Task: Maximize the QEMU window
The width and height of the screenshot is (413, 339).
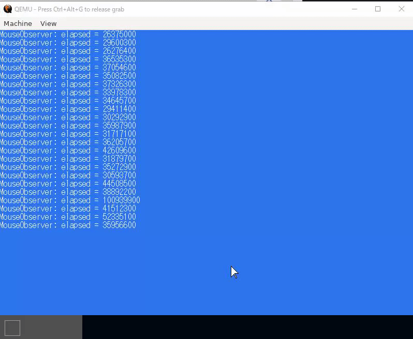Action: pyautogui.click(x=378, y=9)
